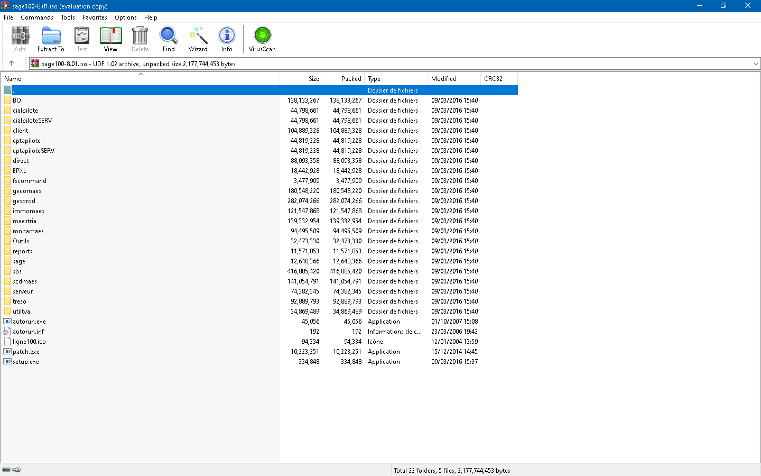761x476 pixels.
Task: Open the Commands menu
Action: coord(37,17)
